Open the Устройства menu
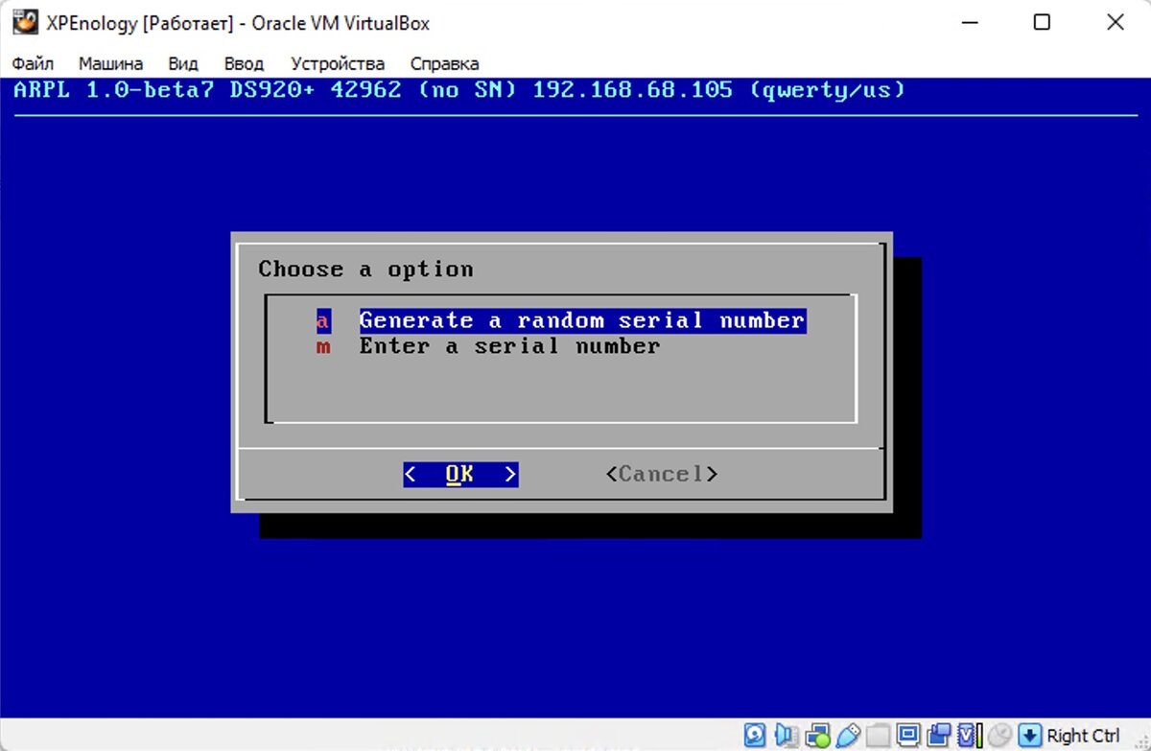The height and width of the screenshot is (751, 1151). tap(337, 63)
